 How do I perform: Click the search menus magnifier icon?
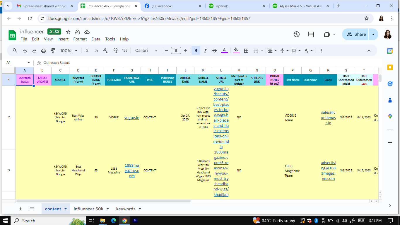pos(15,51)
